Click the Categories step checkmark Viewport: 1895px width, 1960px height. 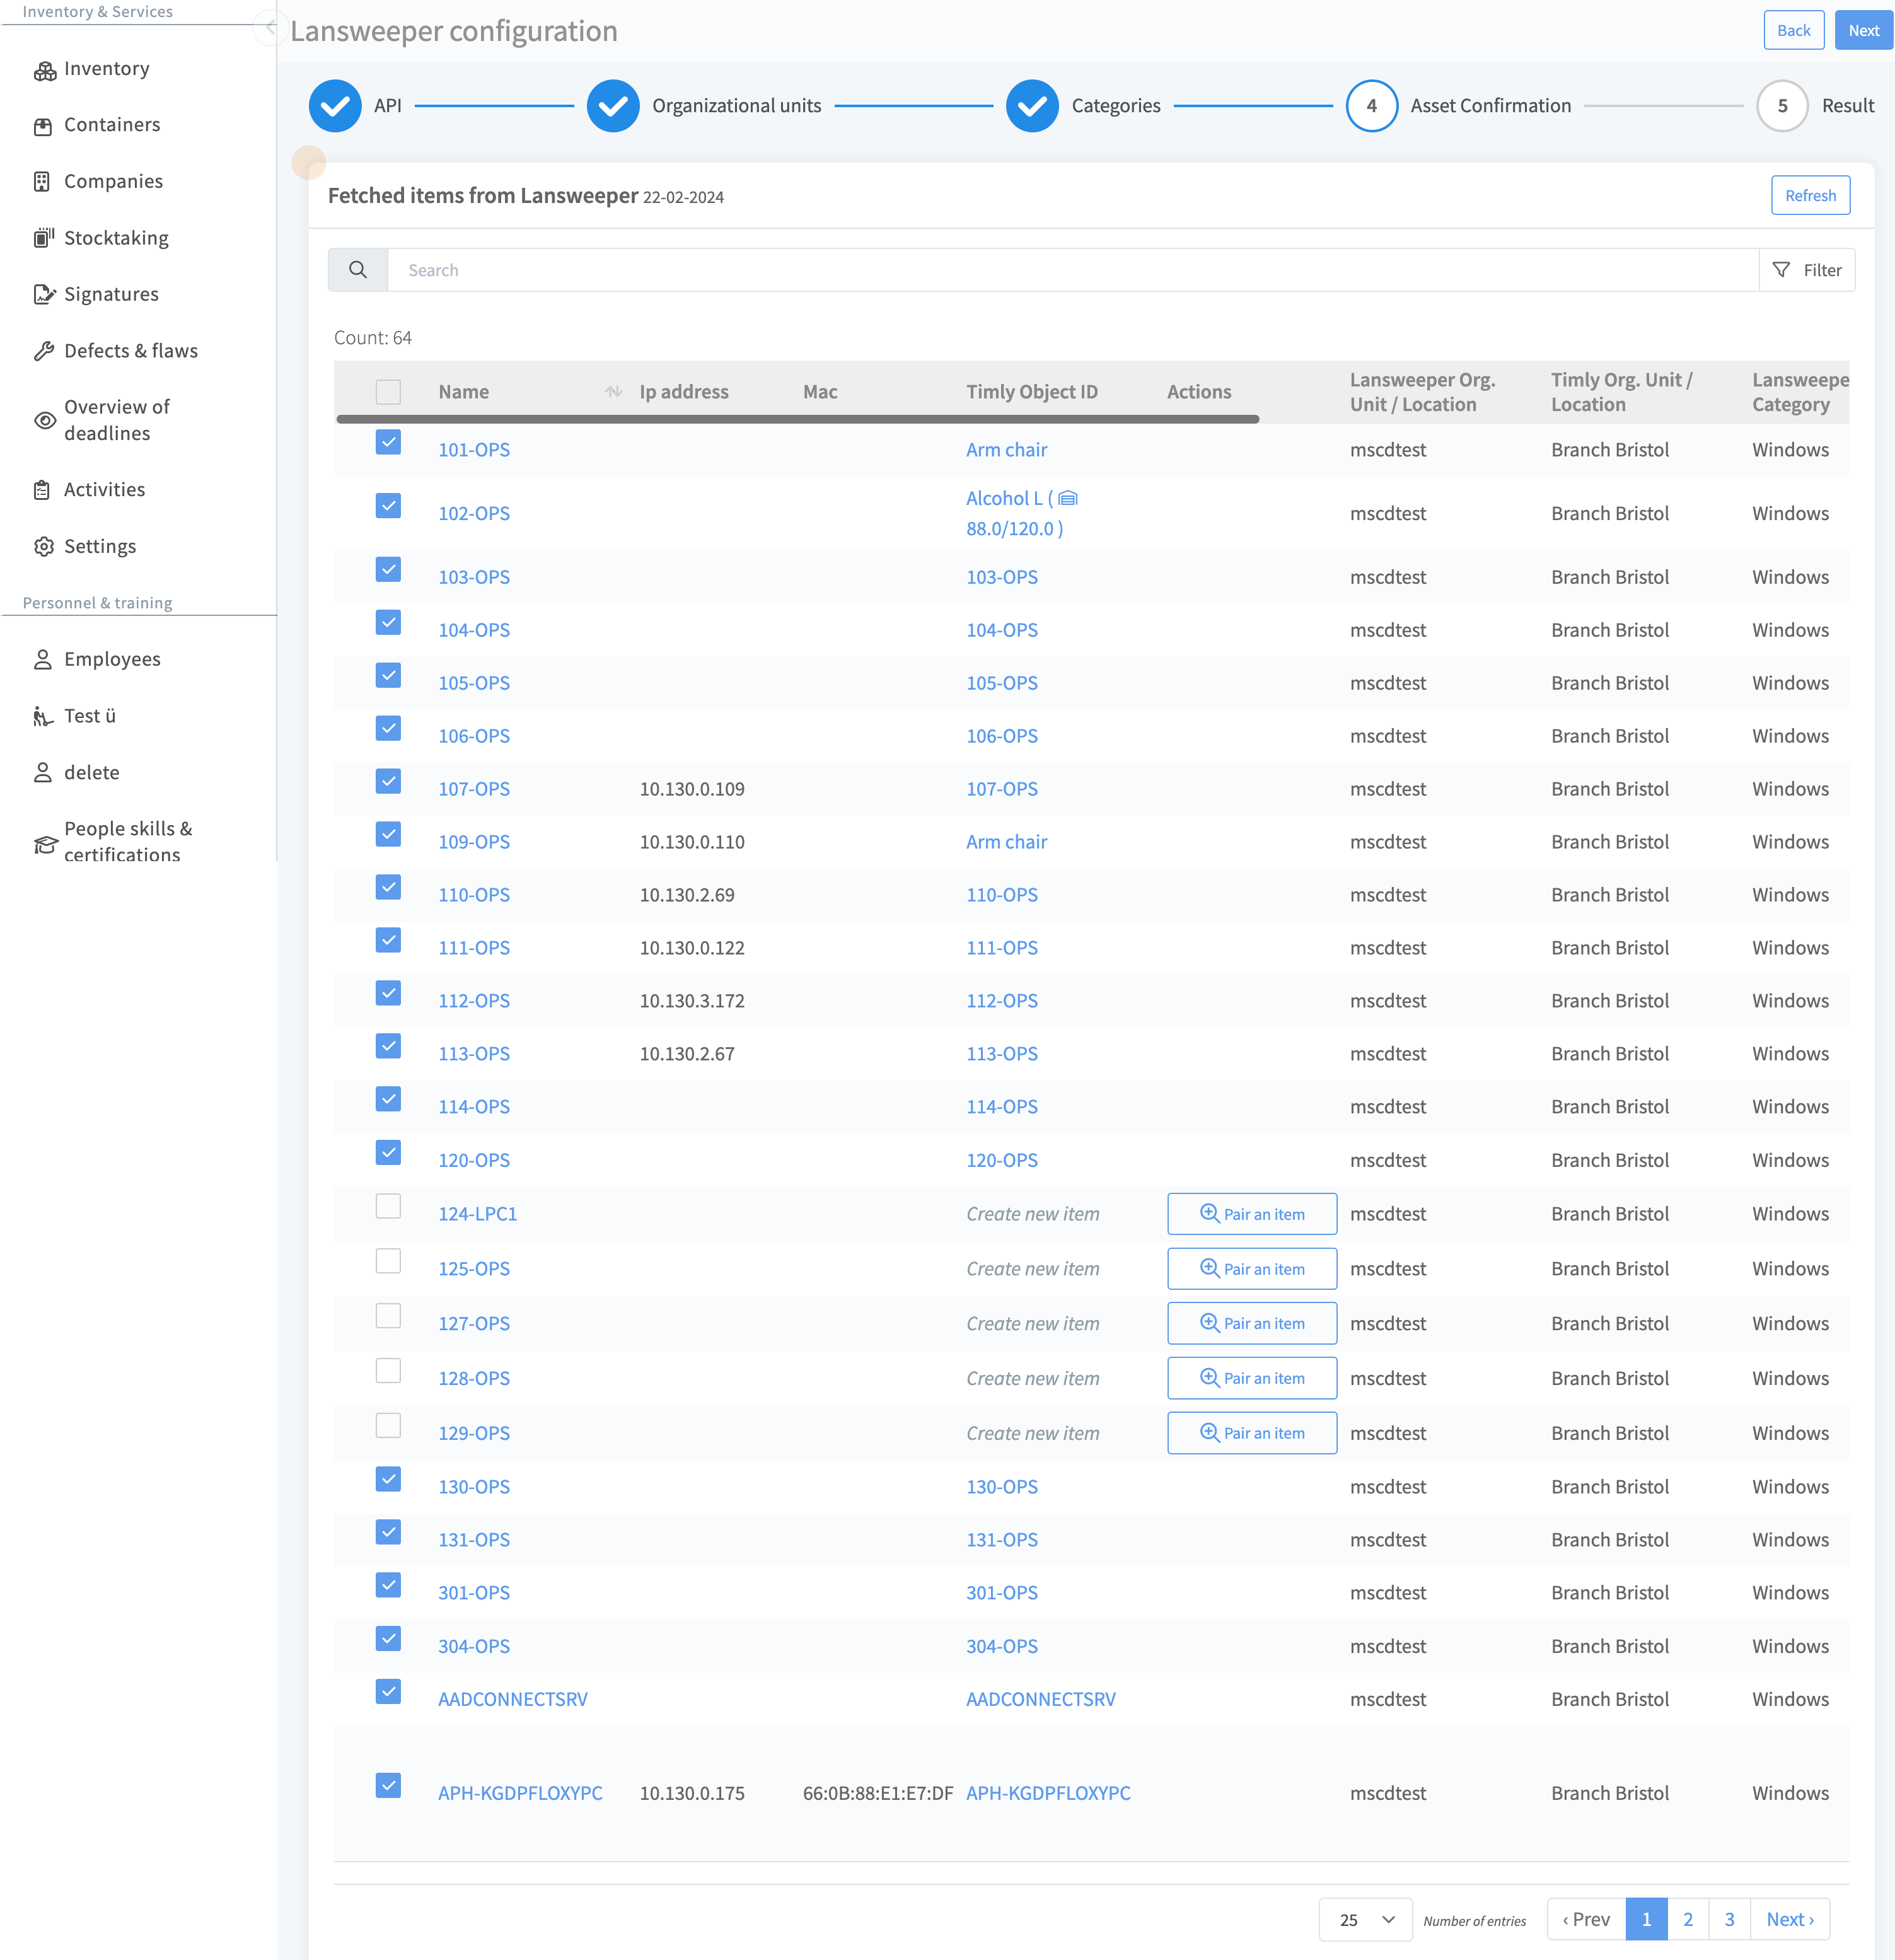[1032, 106]
